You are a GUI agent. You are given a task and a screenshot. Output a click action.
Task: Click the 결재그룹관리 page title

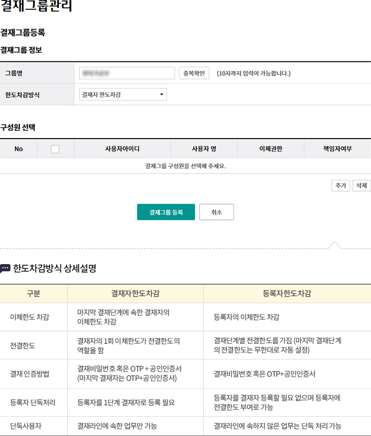tap(36, 7)
